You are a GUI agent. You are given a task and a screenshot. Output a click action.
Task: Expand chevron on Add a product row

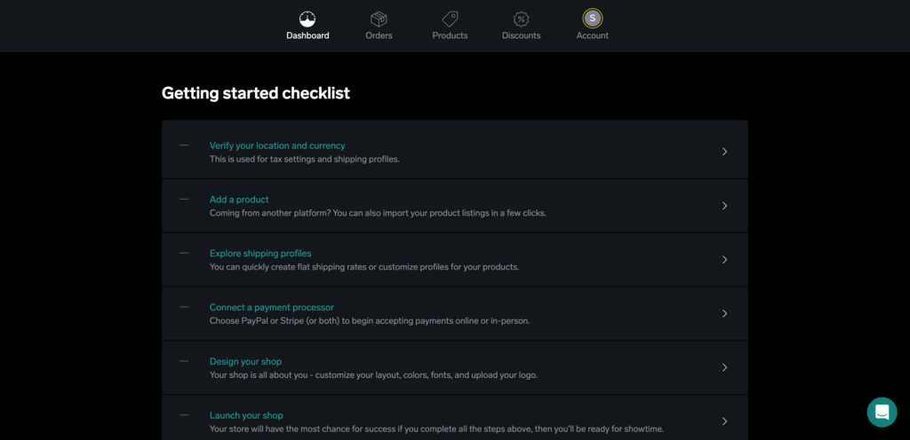(724, 206)
